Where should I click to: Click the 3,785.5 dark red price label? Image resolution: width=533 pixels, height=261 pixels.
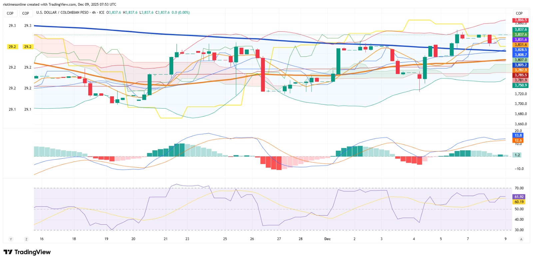521,75
